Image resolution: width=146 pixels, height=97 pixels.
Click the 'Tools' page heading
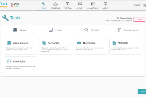coord(15,18)
